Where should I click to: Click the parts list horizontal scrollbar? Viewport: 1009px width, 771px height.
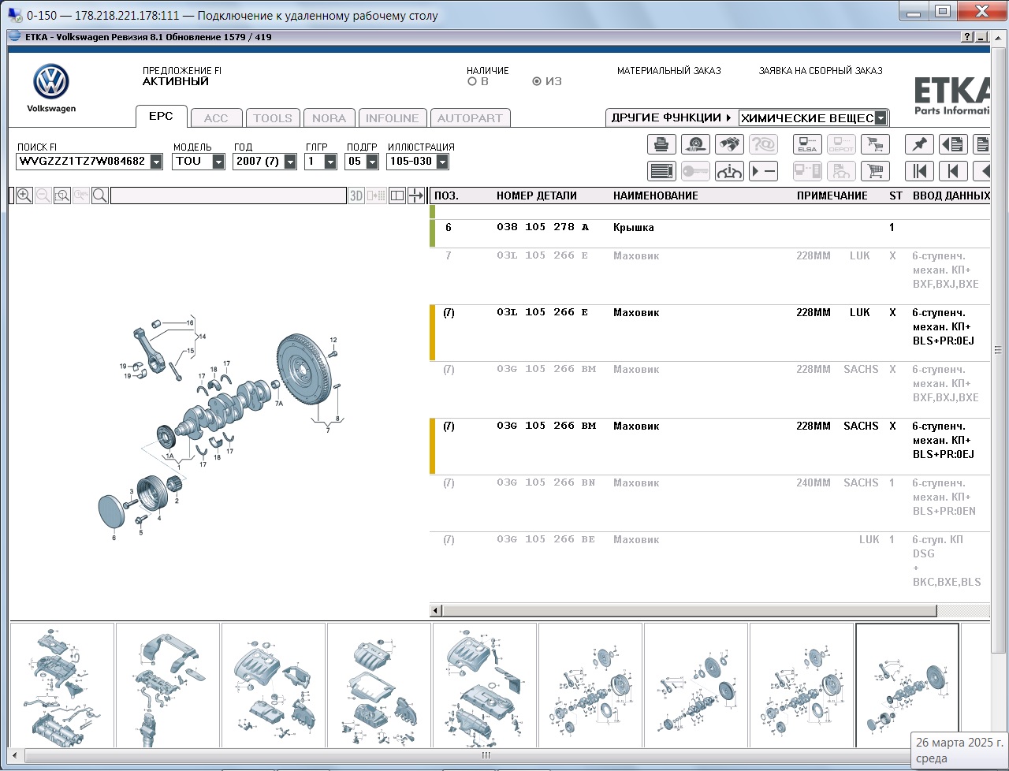point(689,611)
